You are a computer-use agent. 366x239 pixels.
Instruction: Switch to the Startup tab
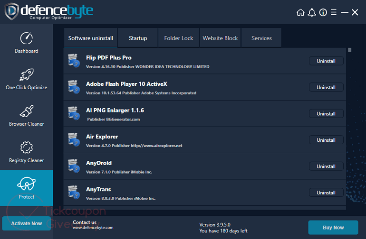138,38
